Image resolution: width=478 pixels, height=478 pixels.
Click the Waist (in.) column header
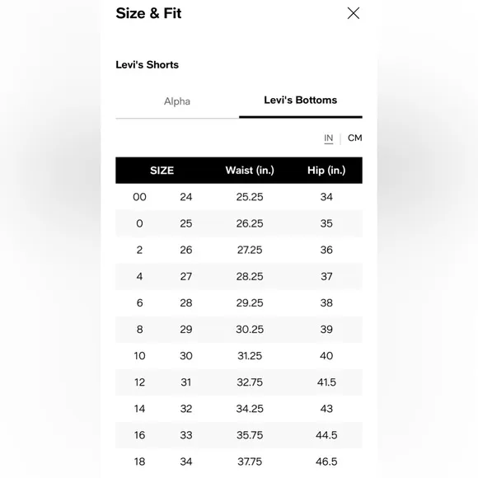250,171
